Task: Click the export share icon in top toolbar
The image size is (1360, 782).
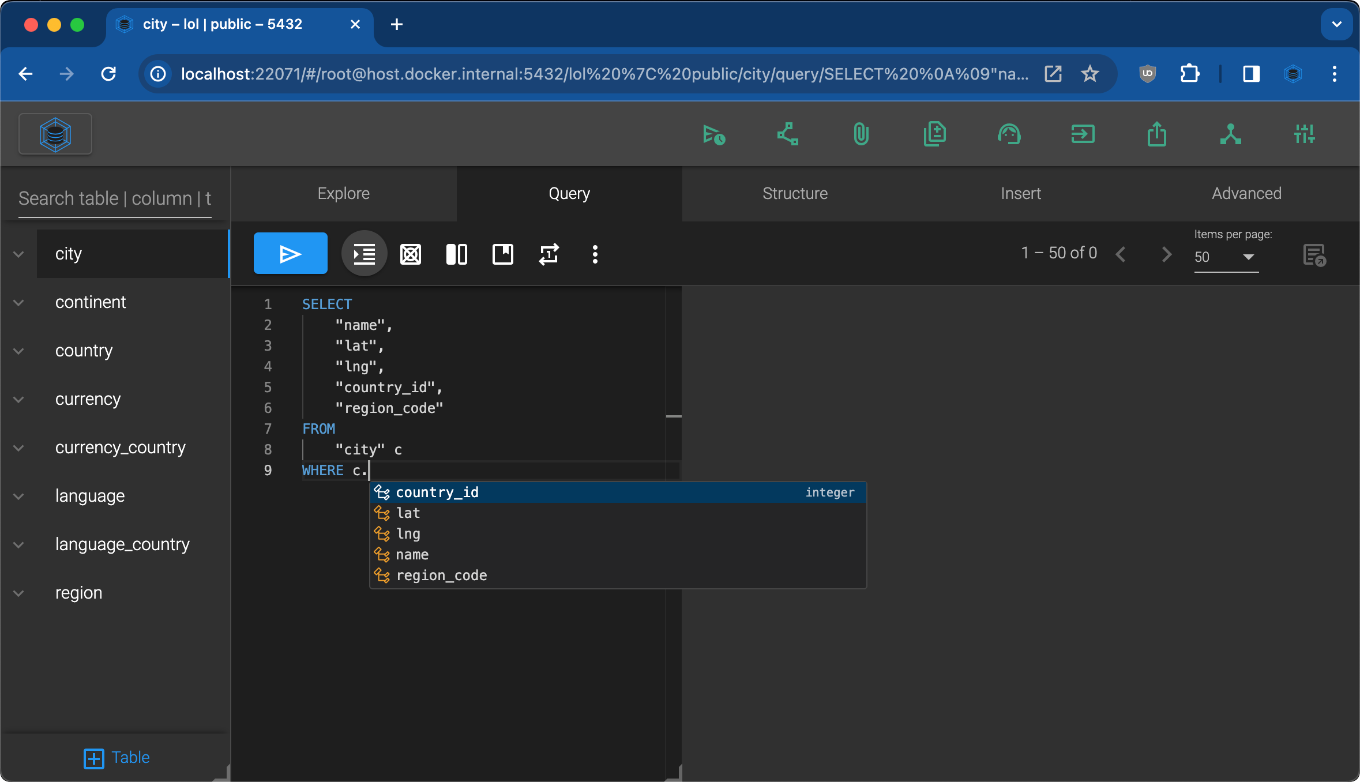Action: pyautogui.click(x=1156, y=134)
